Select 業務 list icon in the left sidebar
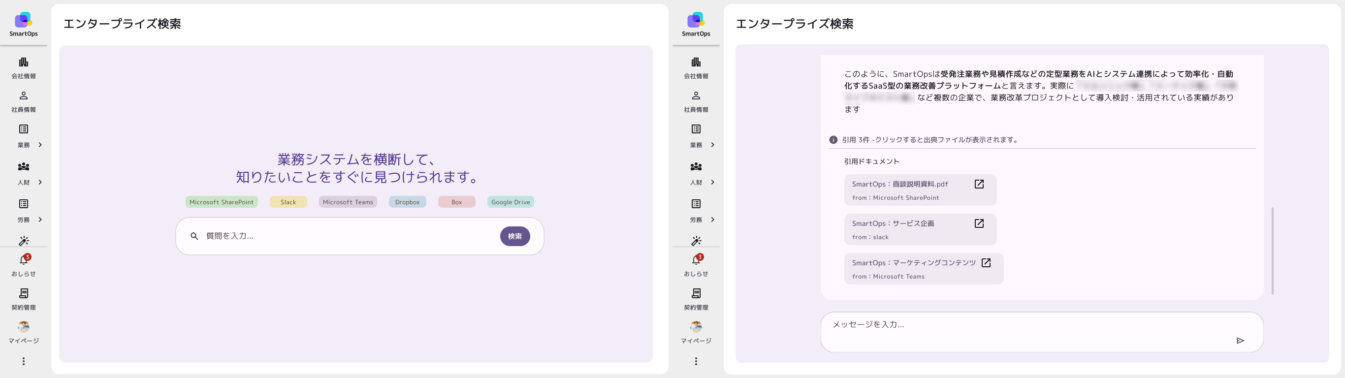1345x378 pixels. pyautogui.click(x=24, y=129)
